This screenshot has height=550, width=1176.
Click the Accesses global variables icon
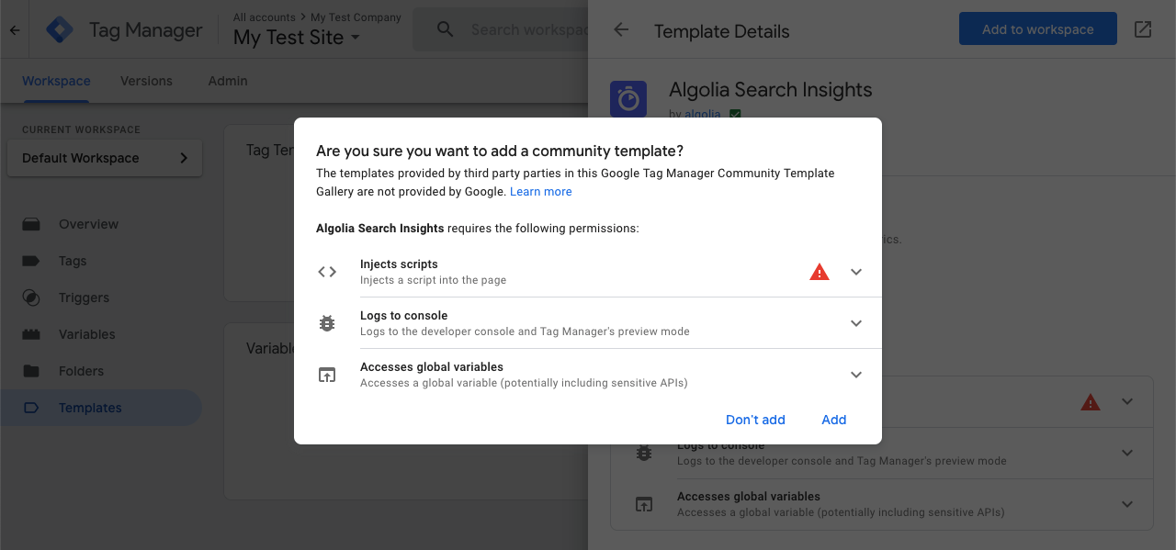click(327, 374)
